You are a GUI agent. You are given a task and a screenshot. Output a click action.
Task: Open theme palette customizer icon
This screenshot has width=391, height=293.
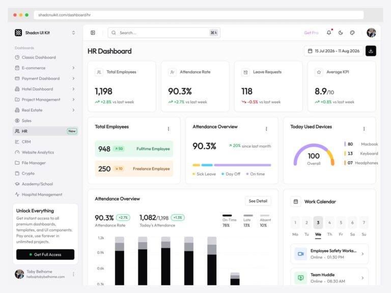352,33
